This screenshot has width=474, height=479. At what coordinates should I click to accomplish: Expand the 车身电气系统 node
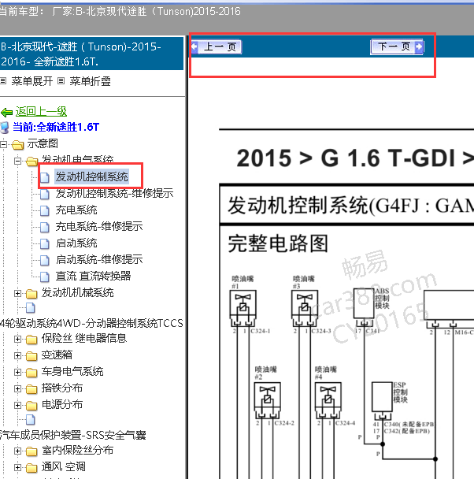coord(17,372)
